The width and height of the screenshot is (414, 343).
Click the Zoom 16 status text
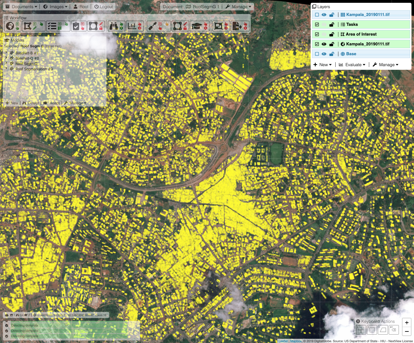(101, 315)
